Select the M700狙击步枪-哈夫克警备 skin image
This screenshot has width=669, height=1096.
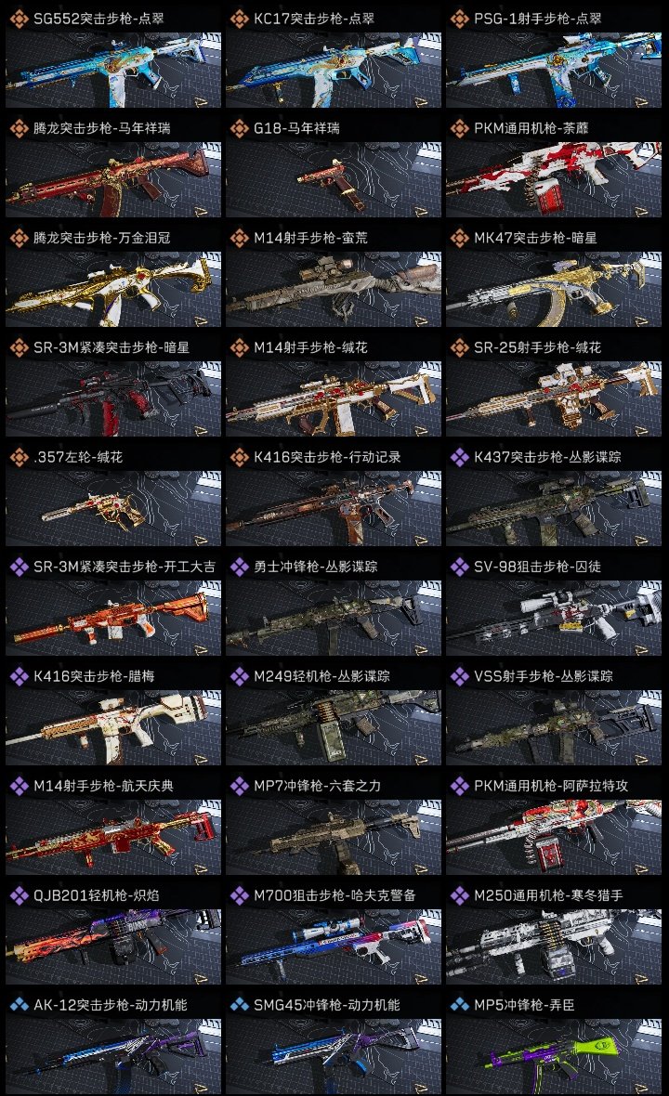click(334, 946)
